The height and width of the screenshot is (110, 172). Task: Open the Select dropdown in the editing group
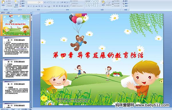click(126, 6)
